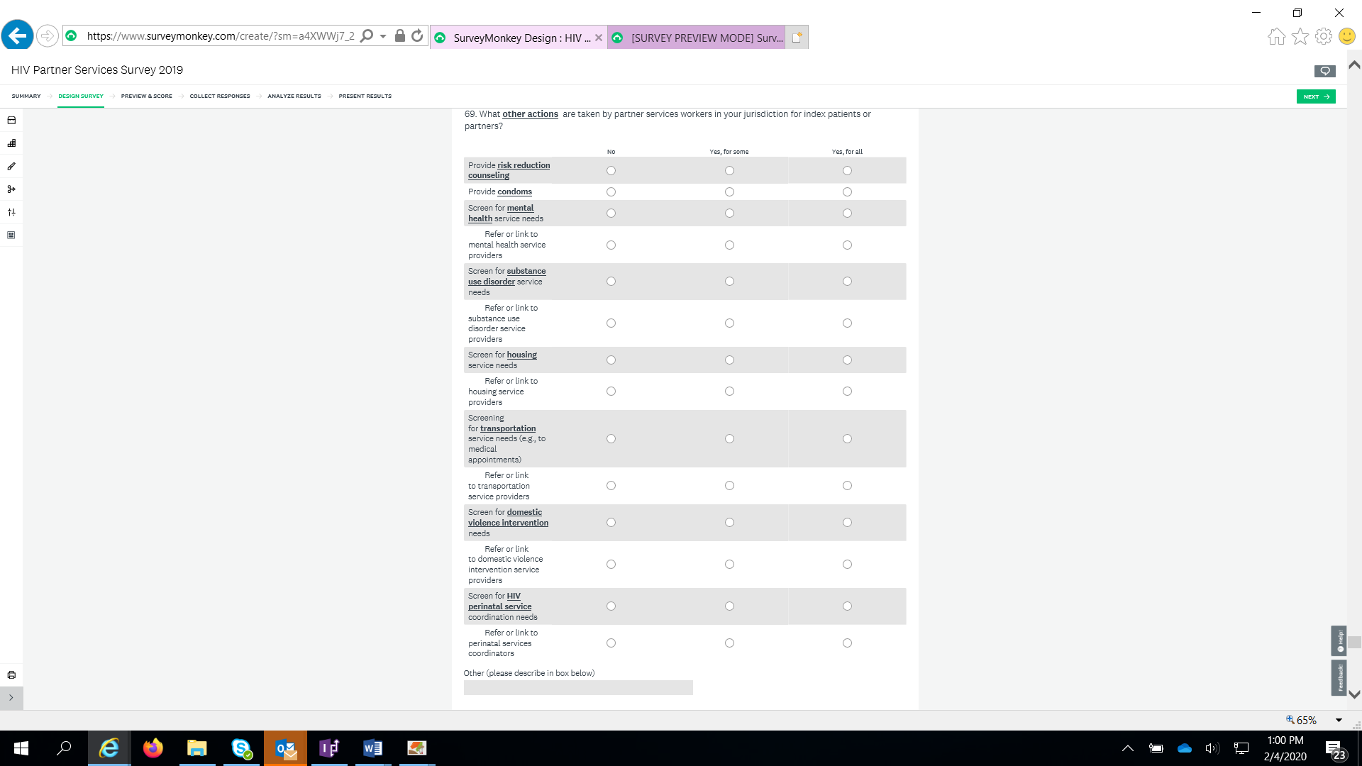Click the Other description text box
1362x766 pixels.
(x=577, y=688)
